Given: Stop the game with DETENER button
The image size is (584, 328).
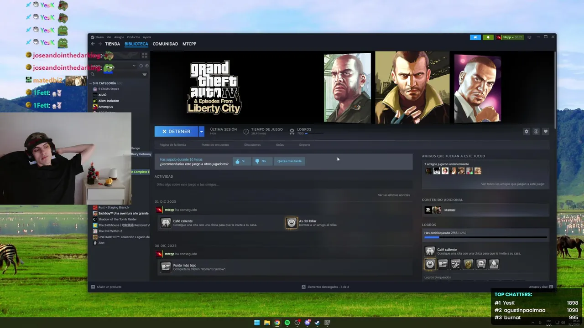Looking at the screenshot, I should (x=176, y=131).
